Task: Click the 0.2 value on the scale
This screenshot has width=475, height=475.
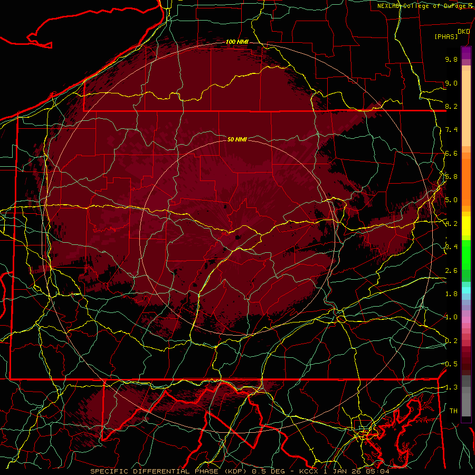Action: [451, 341]
